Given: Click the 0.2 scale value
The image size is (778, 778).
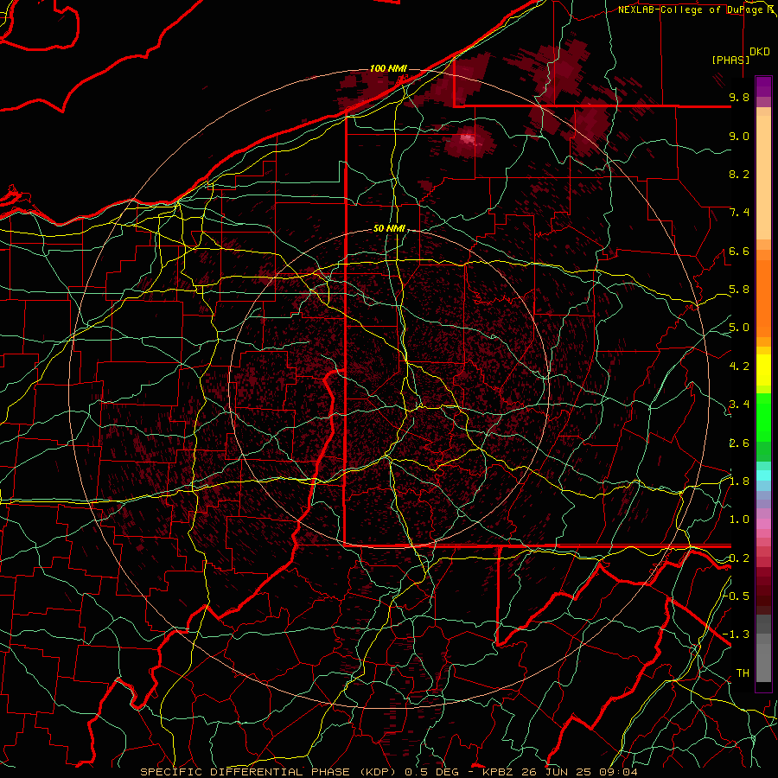Looking at the screenshot, I should pos(739,558).
